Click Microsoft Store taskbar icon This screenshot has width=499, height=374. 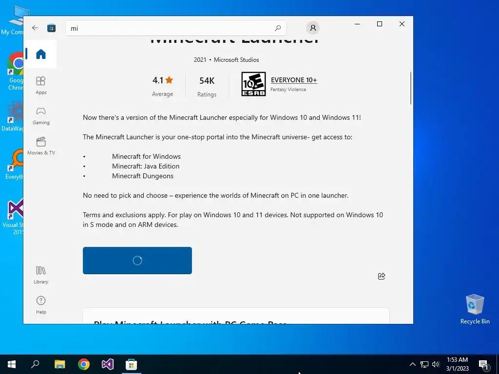point(131,364)
